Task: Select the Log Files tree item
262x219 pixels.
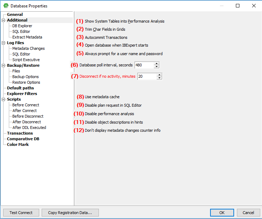Action: point(16,43)
